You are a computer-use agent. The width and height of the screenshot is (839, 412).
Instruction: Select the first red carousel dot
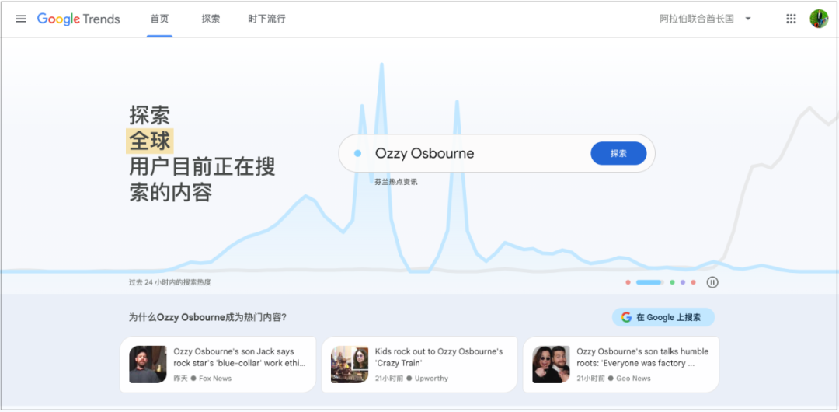click(x=628, y=282)
